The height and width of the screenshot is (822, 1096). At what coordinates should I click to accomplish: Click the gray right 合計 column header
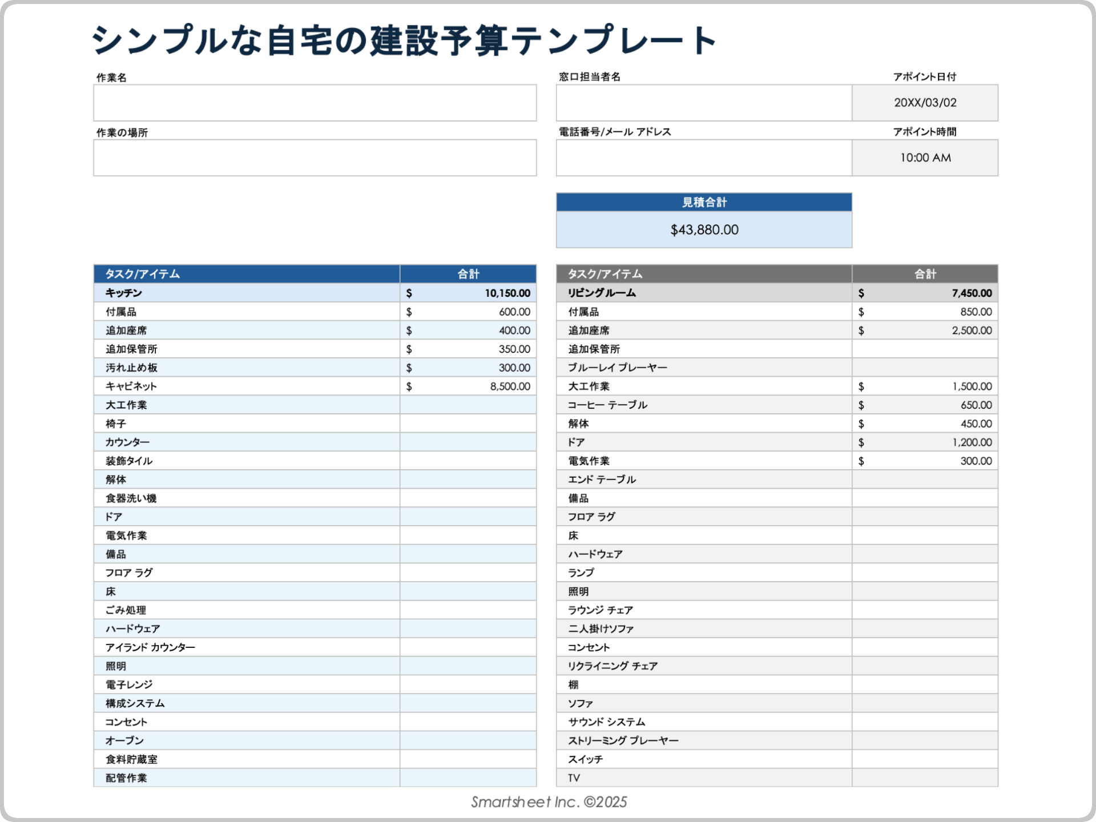click(925, 274)
